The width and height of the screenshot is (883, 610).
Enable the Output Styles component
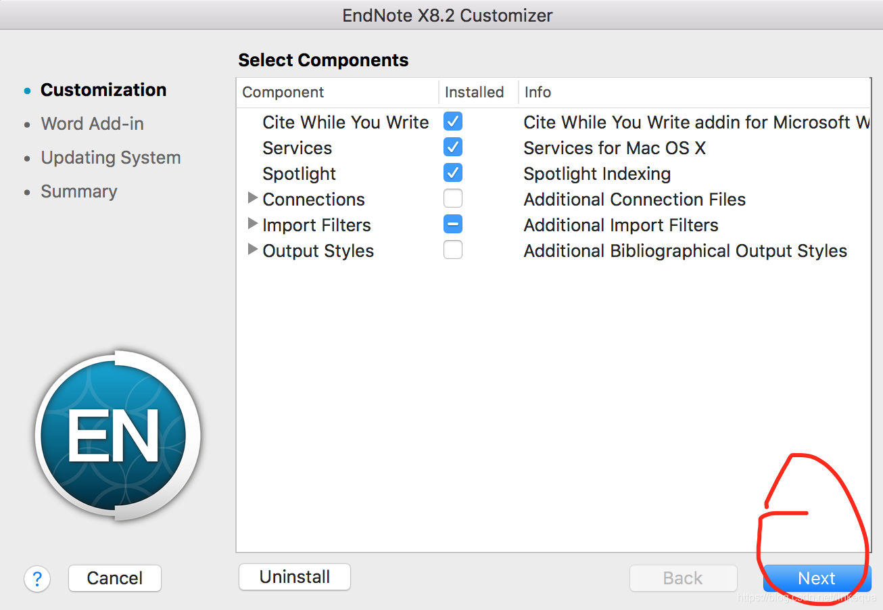click(452, 250)
